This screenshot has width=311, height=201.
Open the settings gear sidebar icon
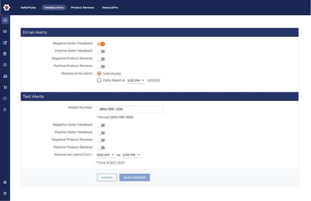coord(5,182)
